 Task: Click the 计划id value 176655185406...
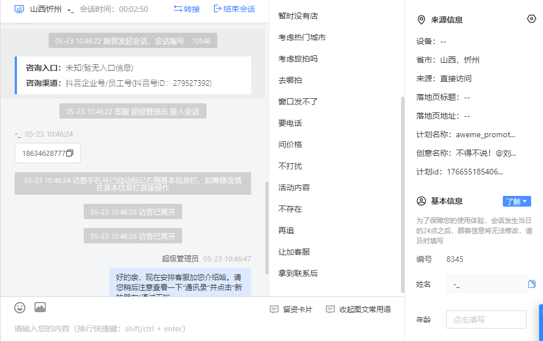(475, 172)
